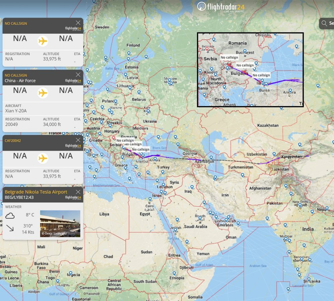The image size is (334, 301).
Task: Close the China Air Force flight card
Action: (x=78, y=74)
